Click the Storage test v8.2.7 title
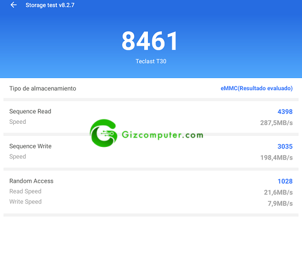Viewport: 302px width, 275px height. (x=50, y=5)
